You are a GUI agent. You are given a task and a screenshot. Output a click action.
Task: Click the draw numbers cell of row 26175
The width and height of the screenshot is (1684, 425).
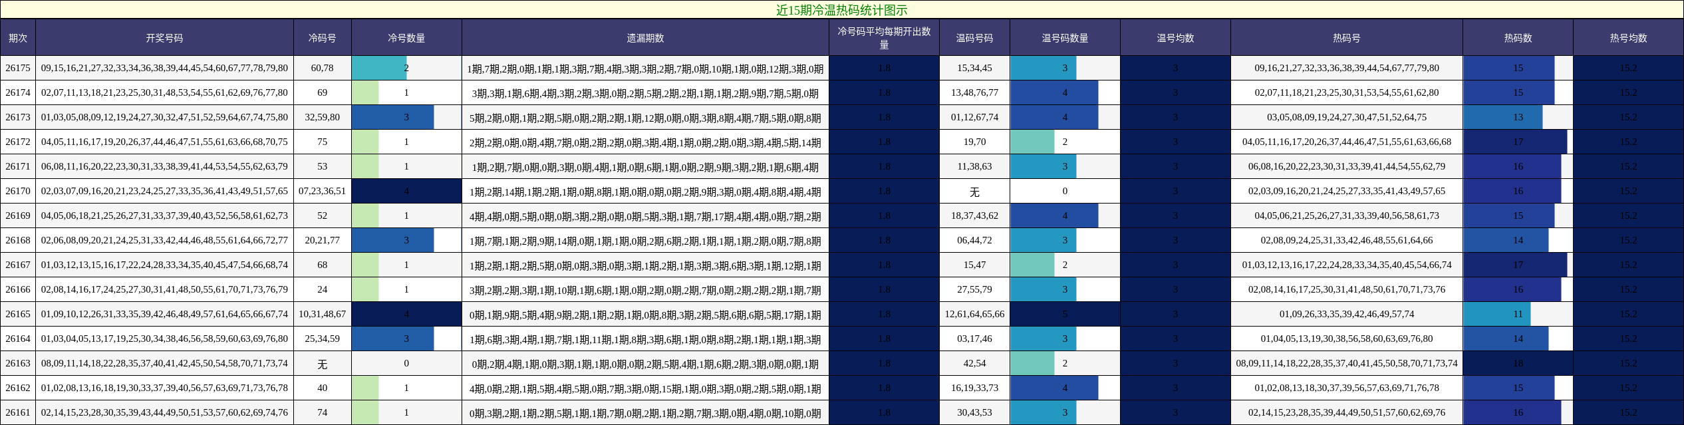164,68
